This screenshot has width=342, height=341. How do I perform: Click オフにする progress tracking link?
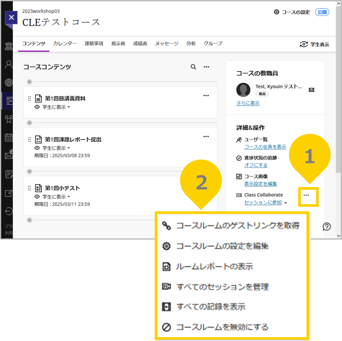pyautogui.click(x=256, y=165)
